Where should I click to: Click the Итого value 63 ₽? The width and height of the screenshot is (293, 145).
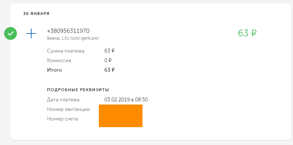[109, 70]
